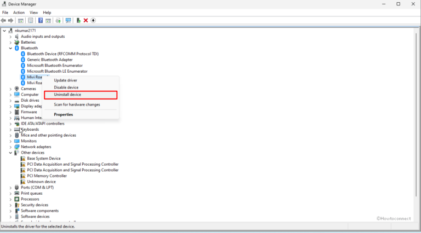Click the scan hardware monitor toolbar icon
The width and height of the screenshot is (421, 233).
click(x=68, y=20)
